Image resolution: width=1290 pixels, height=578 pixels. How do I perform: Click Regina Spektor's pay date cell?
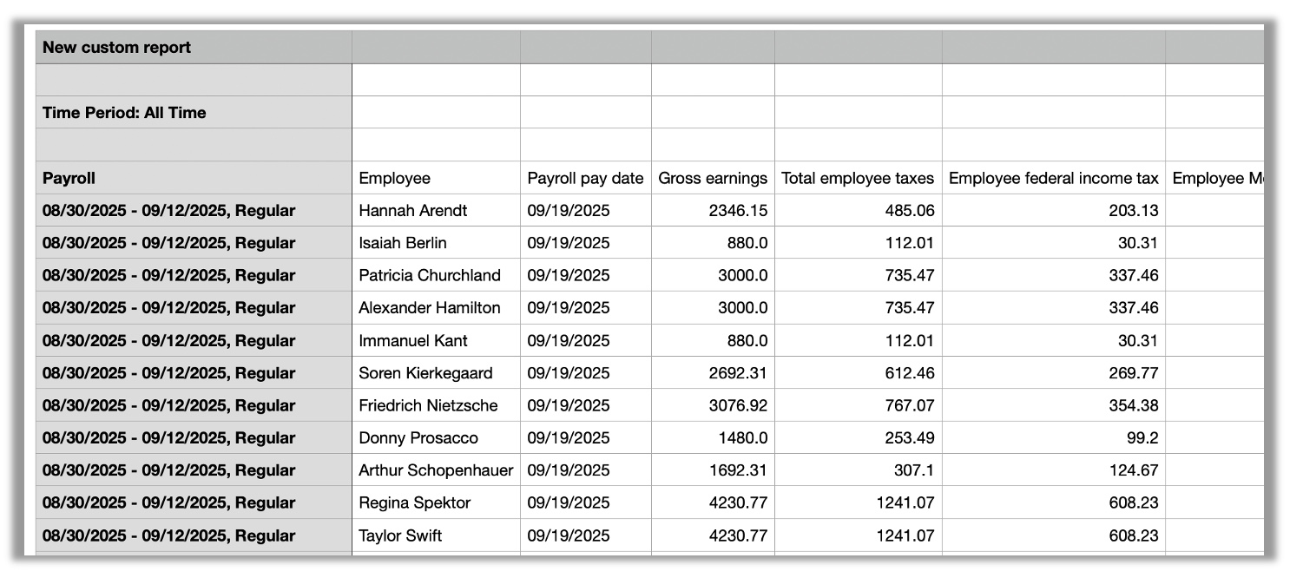click(x=569, y=503)
